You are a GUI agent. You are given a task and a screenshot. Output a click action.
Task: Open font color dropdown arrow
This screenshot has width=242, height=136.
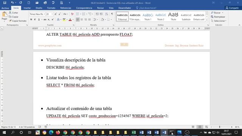pos(73,20)
